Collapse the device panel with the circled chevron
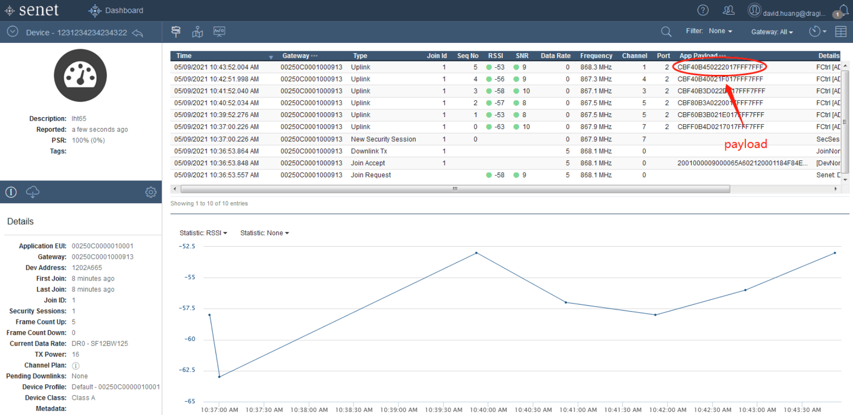Viewport: 853px width, 415px height. coord(13,32)
